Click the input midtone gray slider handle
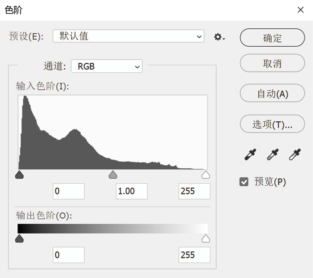The width and height of the screenshot is (313, 278). coord(113,175)
